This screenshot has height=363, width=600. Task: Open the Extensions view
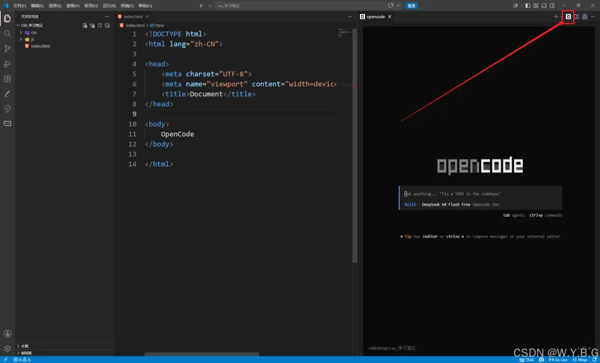[7, 78]
